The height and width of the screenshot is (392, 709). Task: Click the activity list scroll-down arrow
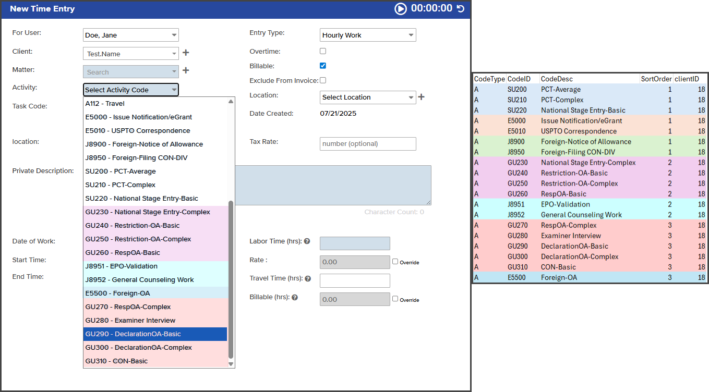(231, 364)
